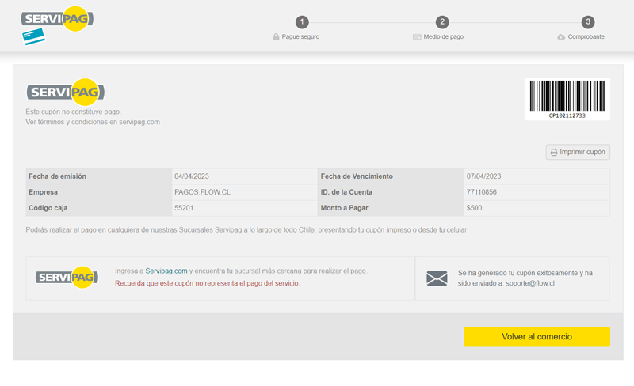The width and height of the screenshot is (634, 386).
Task: Click the padlock icon beside Pague seguro
Action: [x=276, y=36]
